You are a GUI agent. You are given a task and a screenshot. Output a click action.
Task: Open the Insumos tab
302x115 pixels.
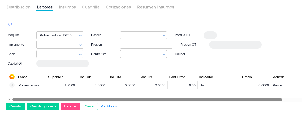(67, 7)
